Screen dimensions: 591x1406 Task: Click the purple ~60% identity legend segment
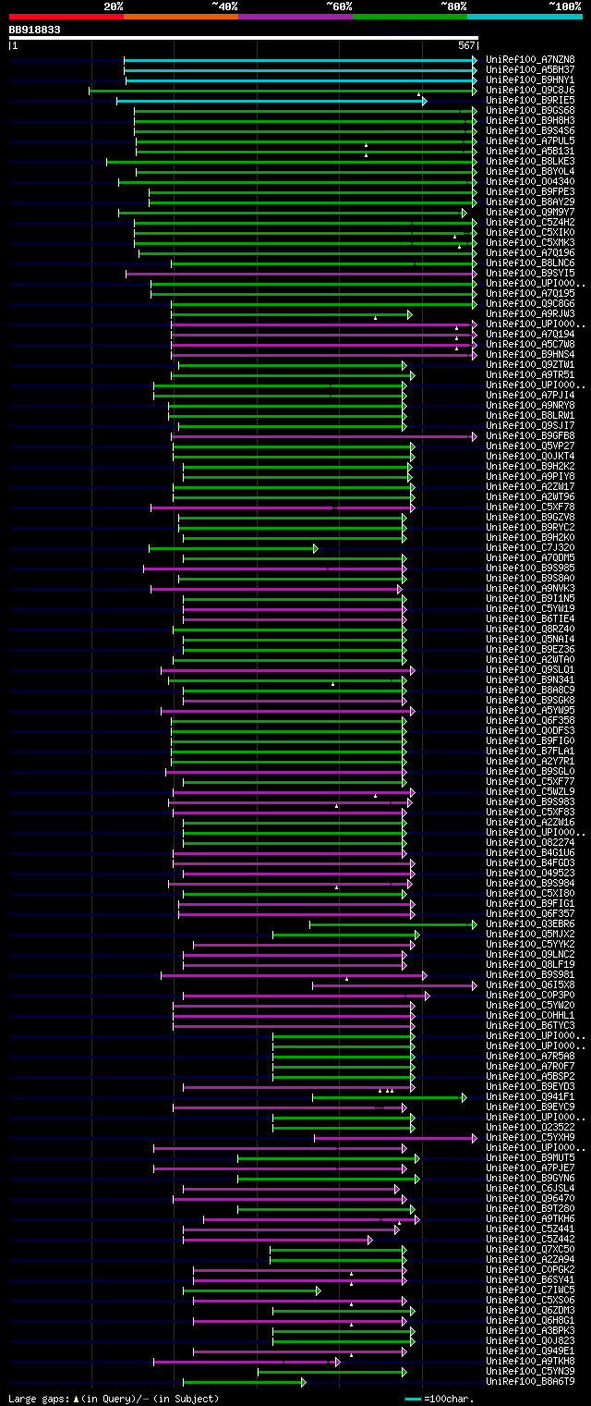tap(295, 17)
